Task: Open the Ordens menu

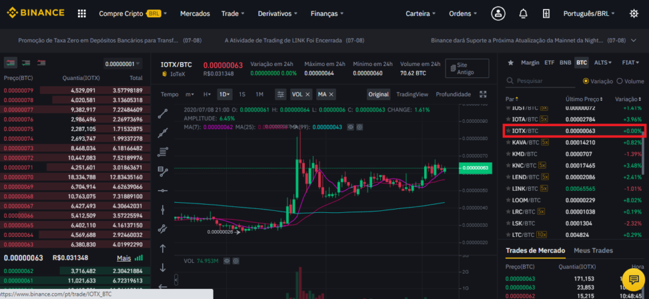Action: [463, 13]
